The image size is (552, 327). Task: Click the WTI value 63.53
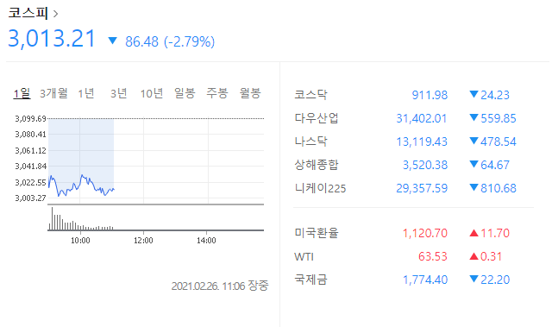click(x=433, y=256)
